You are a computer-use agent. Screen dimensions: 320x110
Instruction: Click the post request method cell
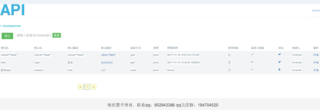133,70
